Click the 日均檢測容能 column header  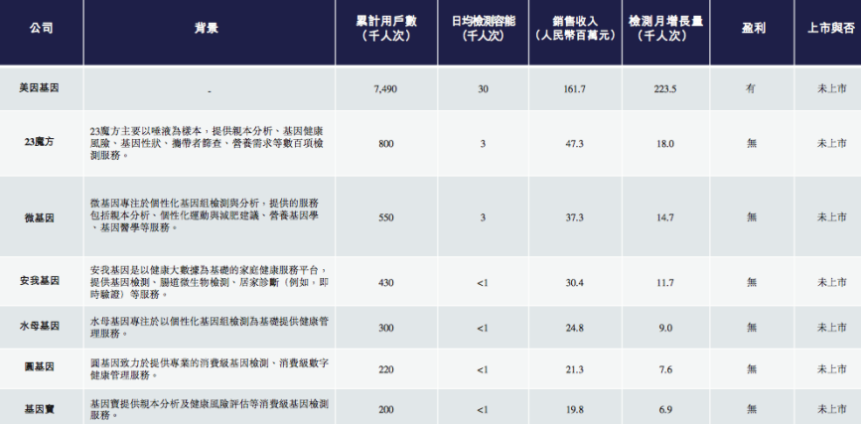click(483, 28)
